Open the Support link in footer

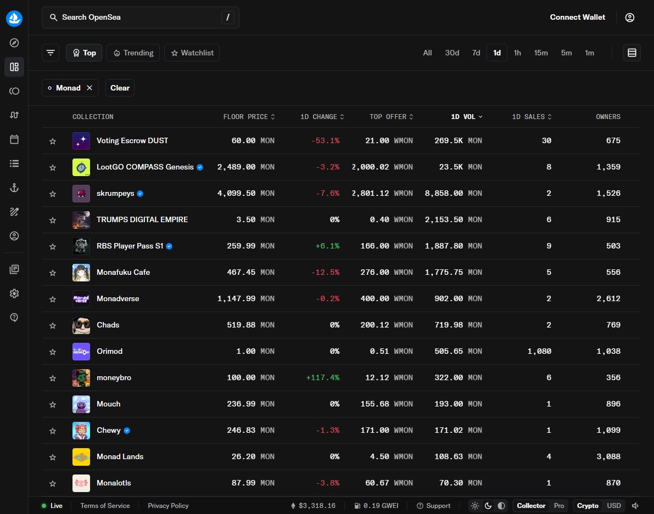point(434,506)
